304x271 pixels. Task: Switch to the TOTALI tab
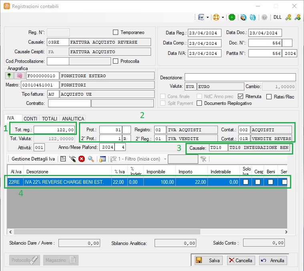[50, 118]
